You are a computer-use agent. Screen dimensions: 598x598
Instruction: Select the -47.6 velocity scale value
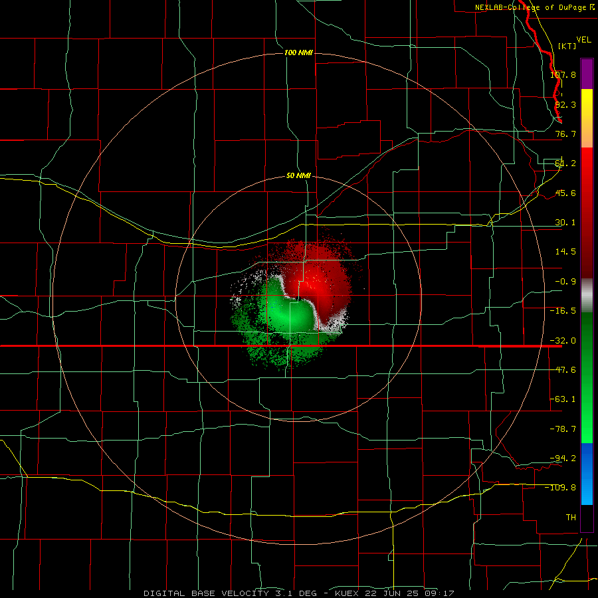tap(563, 370)
